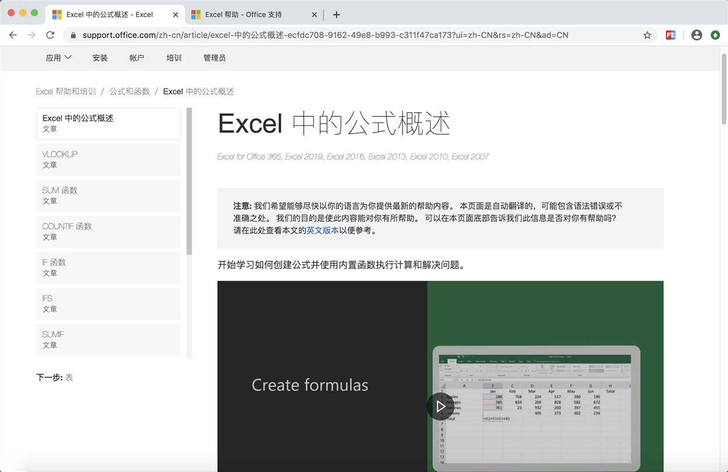Reload the page with refresh icon
Viewport: 728px width, 472px height.
point(51,35)
